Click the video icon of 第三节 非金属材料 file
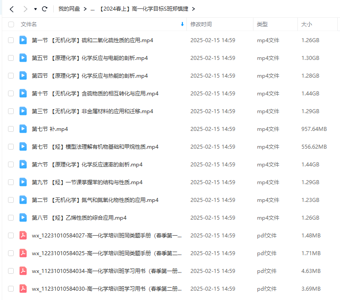Screen dimensions: 340x300 click(x=23, y=111)
